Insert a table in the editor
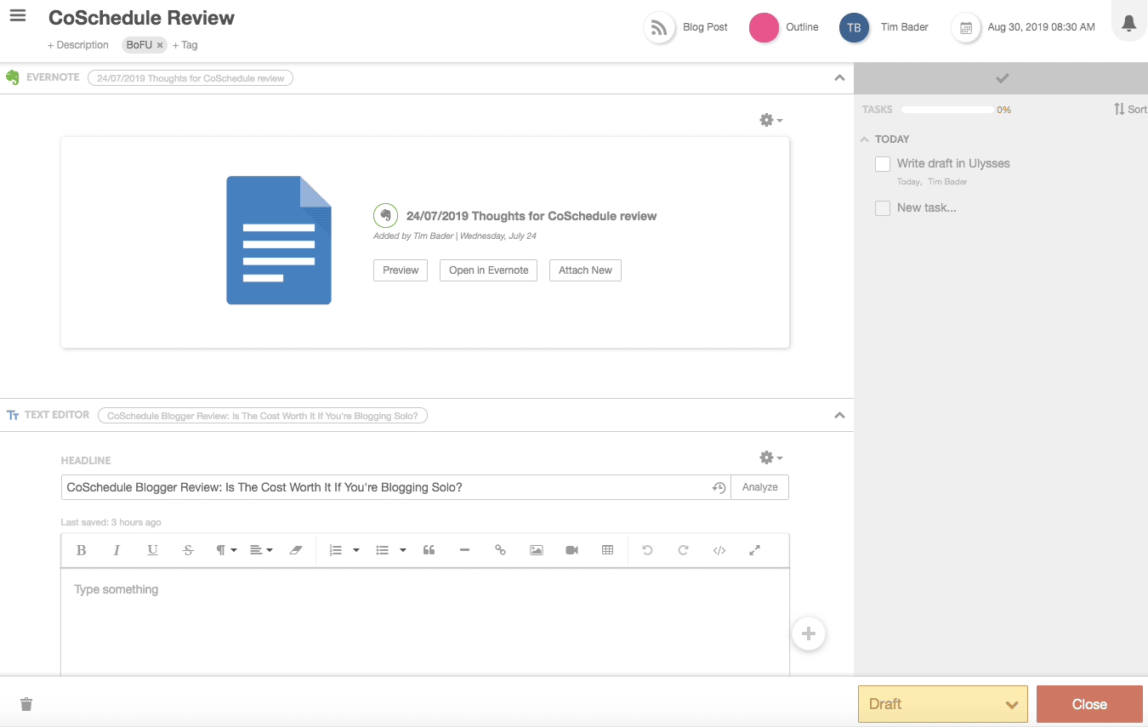 click(607, 550)
